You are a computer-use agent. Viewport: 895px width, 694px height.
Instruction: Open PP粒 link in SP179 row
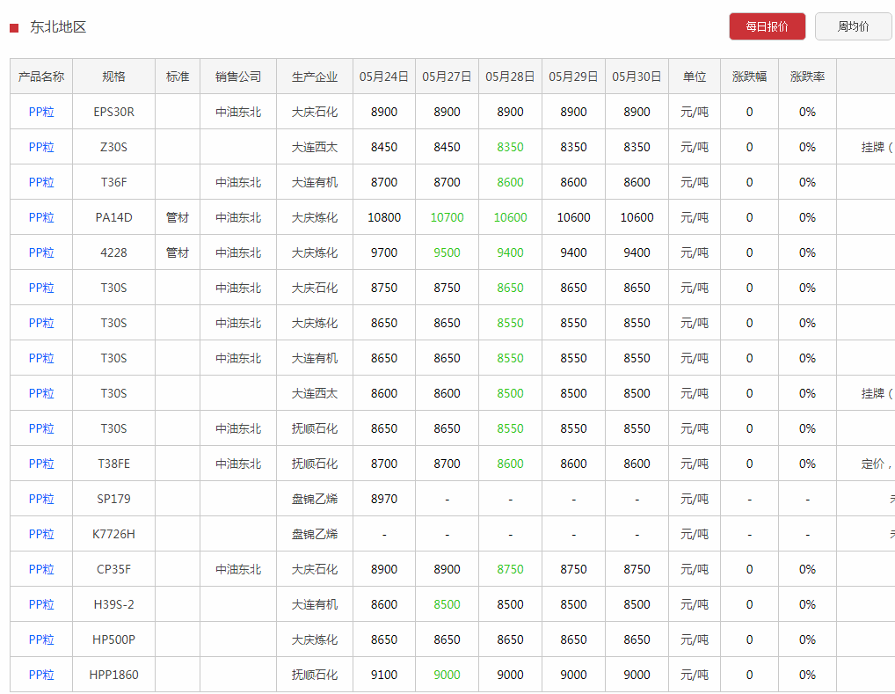[x=41, y=500]
